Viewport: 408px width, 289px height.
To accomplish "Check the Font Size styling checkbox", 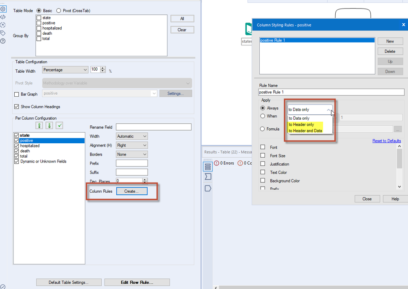I will (x=263, y=156).
